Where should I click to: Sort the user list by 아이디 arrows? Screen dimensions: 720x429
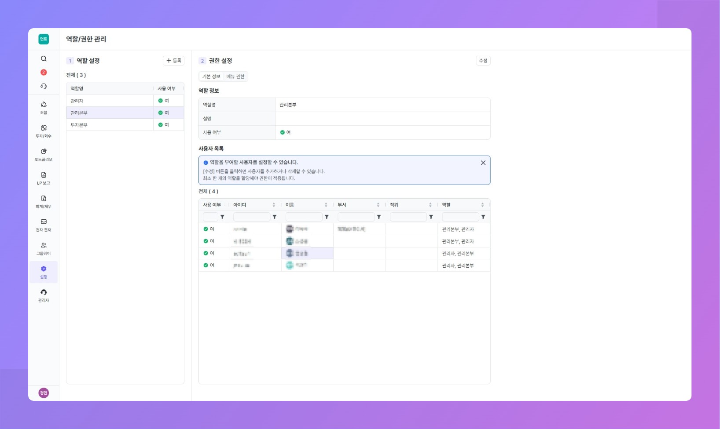[x=274, y=205]
